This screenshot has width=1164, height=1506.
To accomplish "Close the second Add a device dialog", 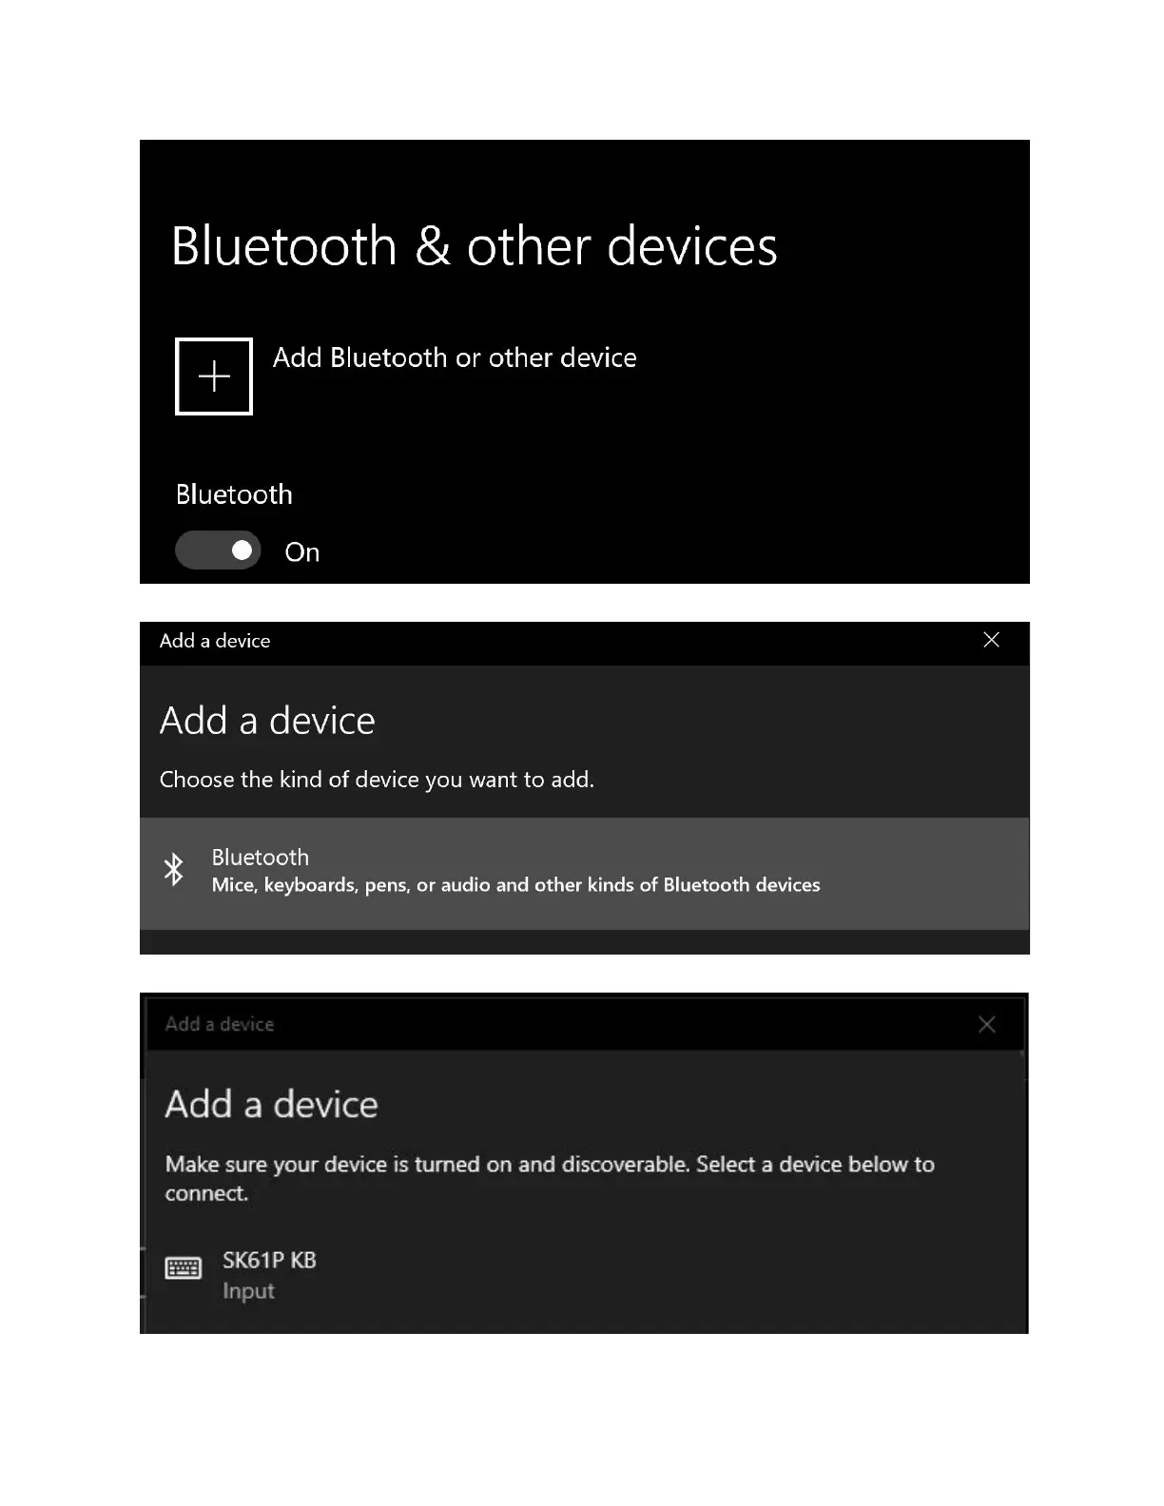I will tap(987, 1024).
